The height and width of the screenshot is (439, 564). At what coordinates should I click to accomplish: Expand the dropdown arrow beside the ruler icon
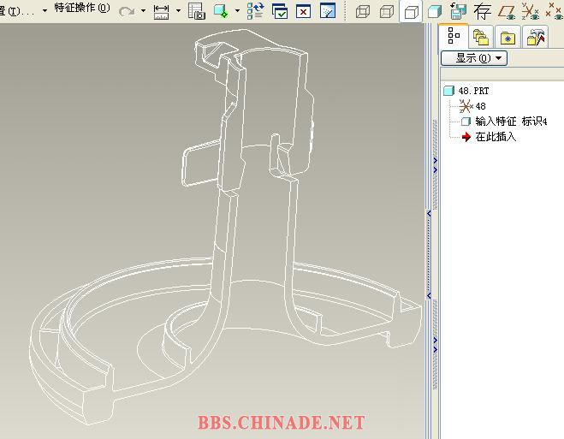pos(178,11)
